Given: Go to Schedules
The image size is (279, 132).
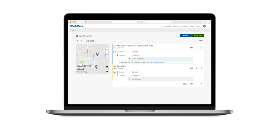Looking at the screenshot, I should click(185, 26).
